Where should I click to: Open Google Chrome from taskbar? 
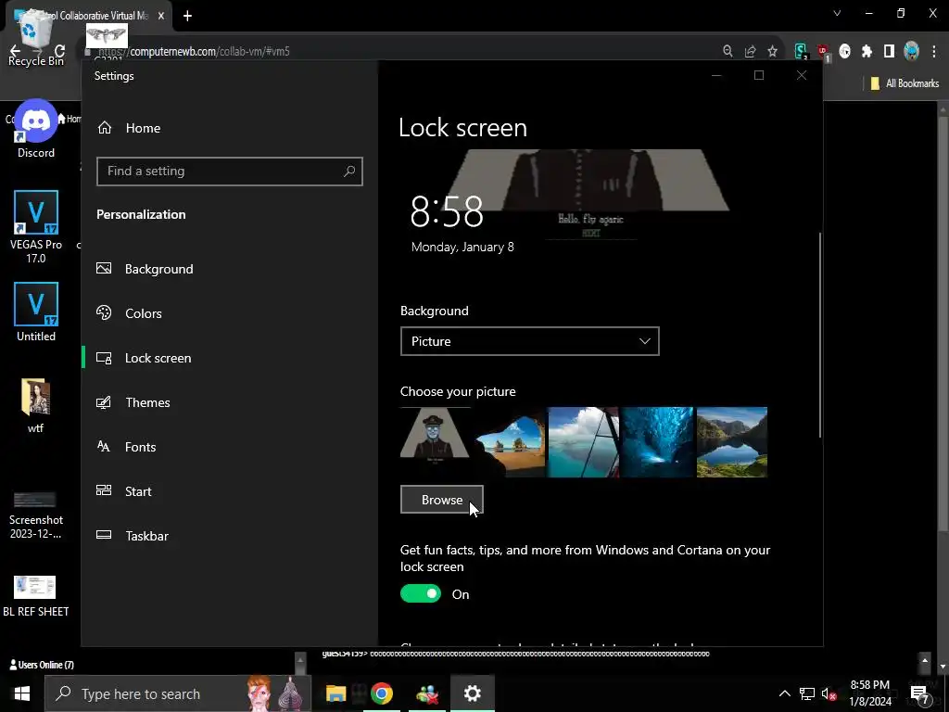382,693
